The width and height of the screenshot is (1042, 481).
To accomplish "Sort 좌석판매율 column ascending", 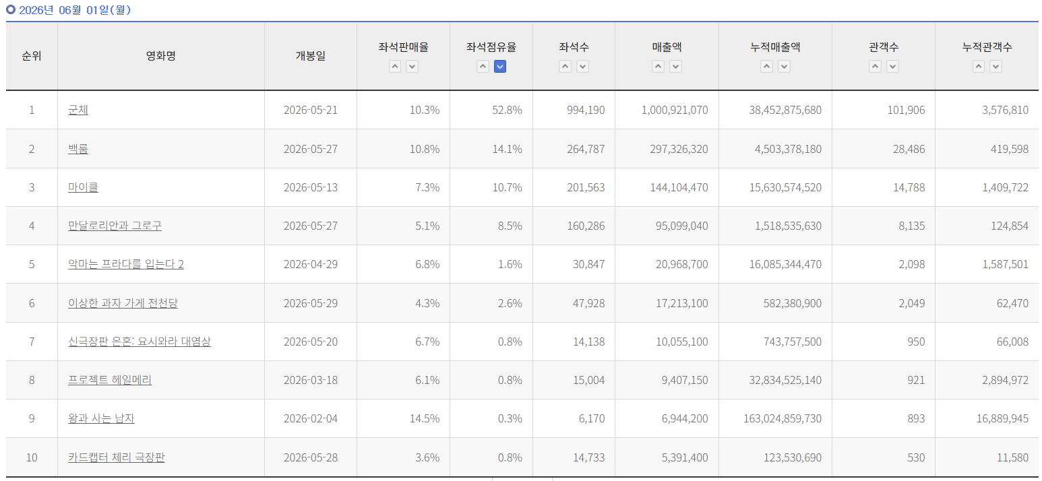I will (x=395, y=67).
